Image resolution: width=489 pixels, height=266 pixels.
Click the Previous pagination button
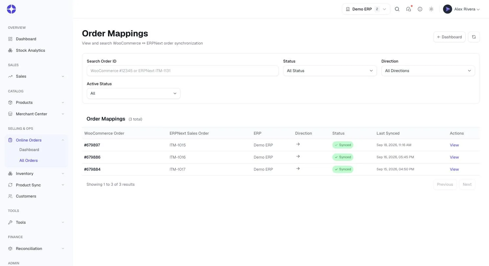445,184
